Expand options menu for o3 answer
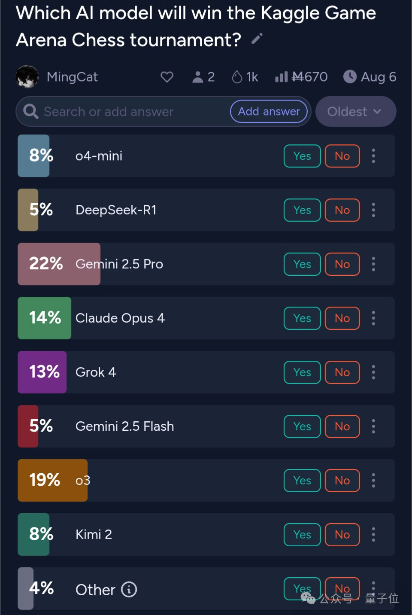412x615 pixels. (373, 481)
